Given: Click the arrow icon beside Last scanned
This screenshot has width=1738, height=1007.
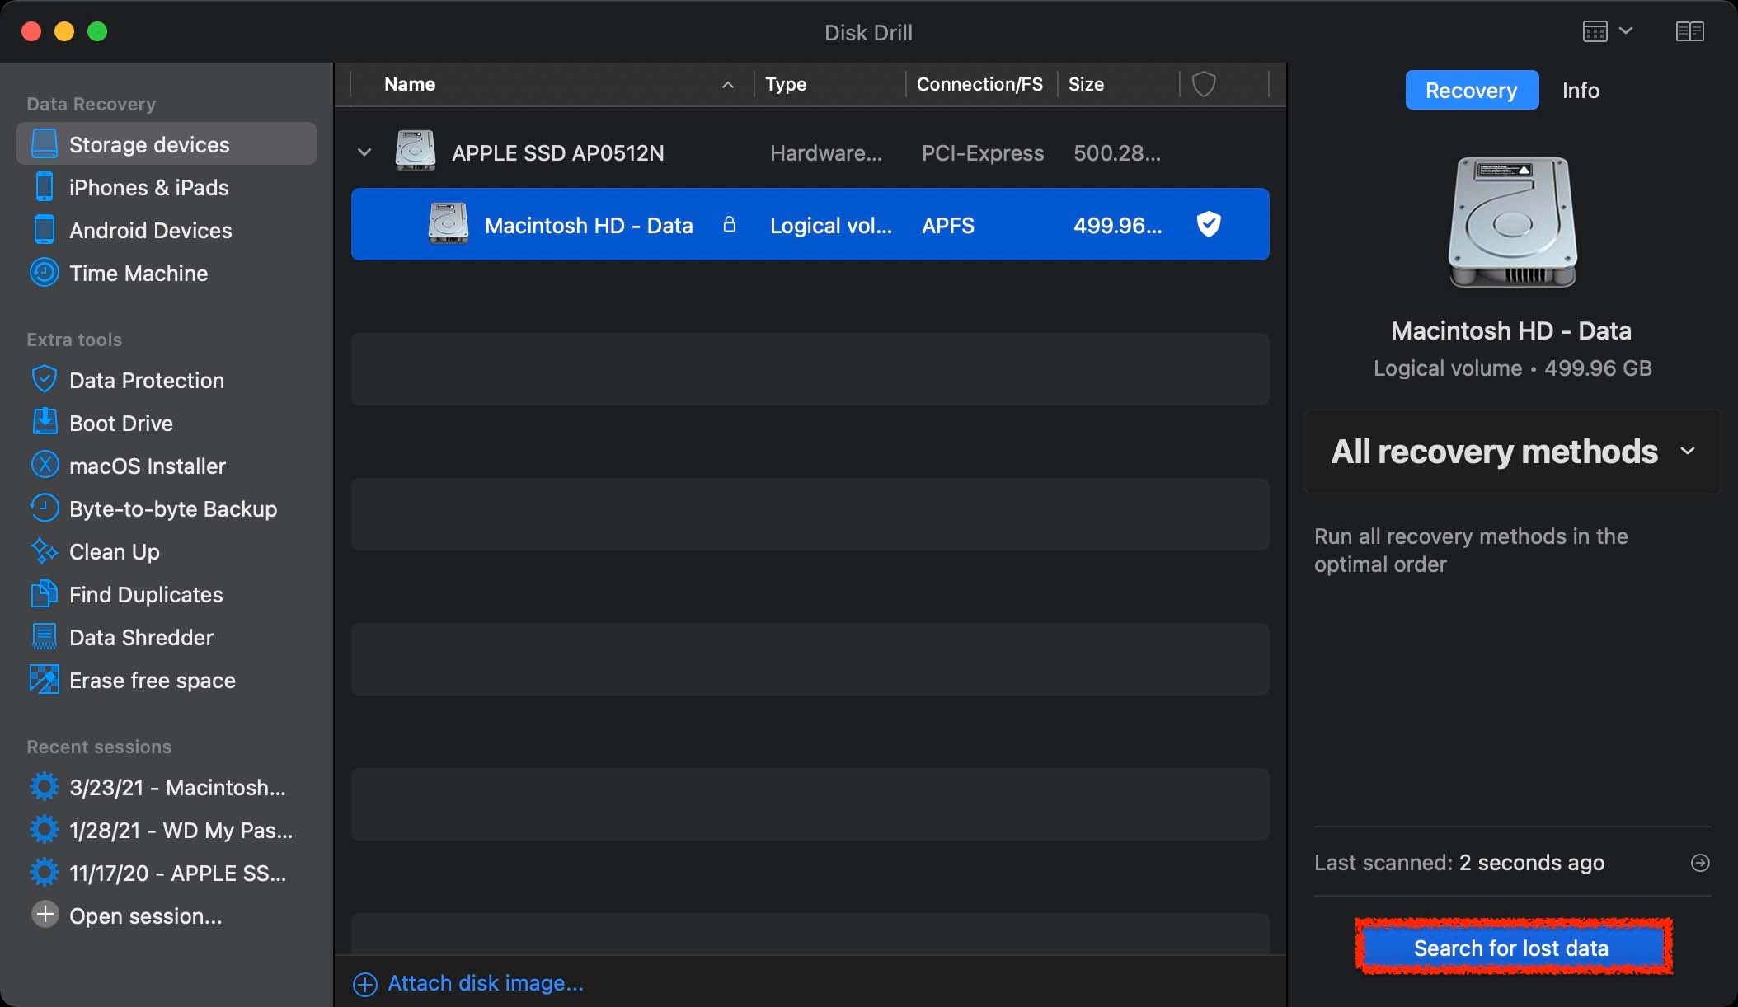Looking at the screenshot, I should [x=1700, y=863].
